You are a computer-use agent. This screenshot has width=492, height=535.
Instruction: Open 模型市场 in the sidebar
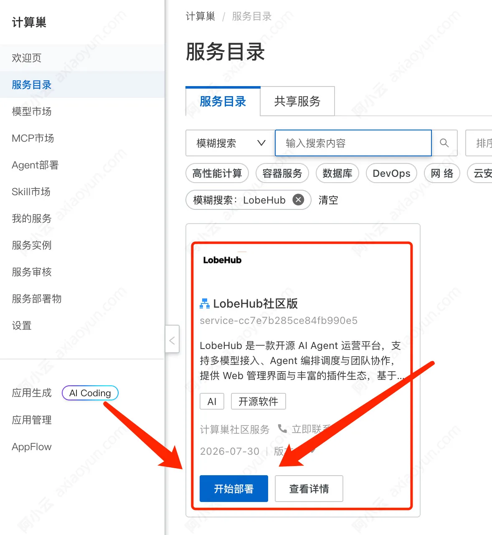[x=82, y=111]
